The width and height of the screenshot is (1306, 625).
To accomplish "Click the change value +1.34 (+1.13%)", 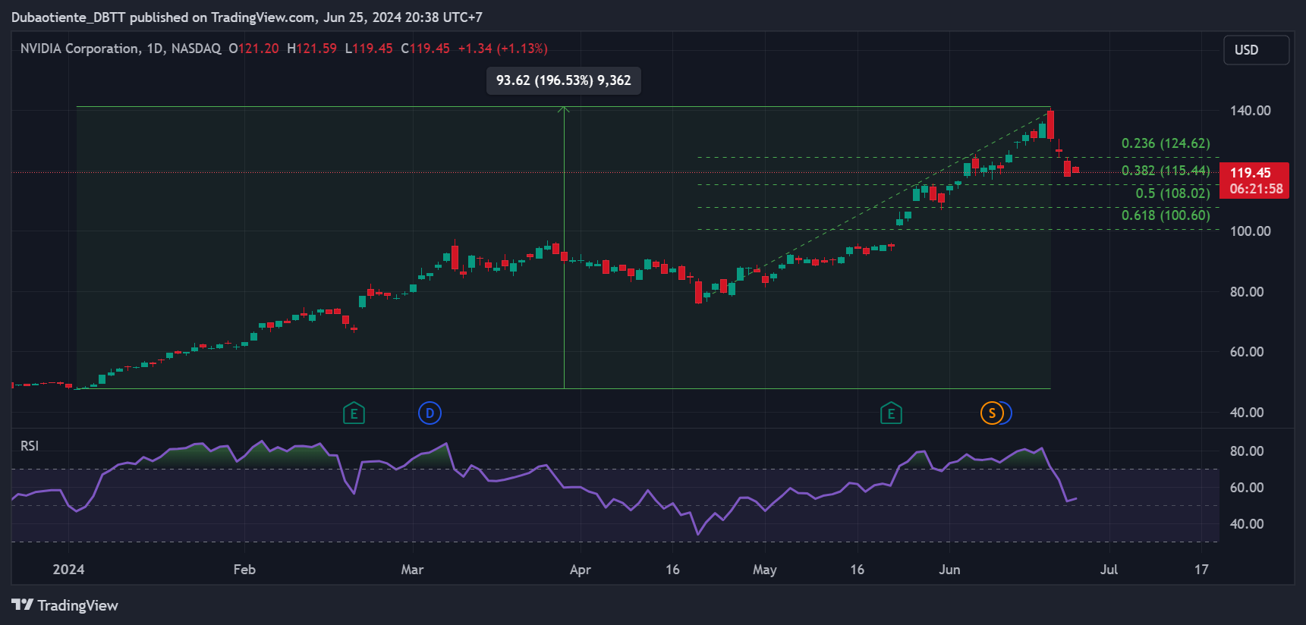I will point(502,49).
